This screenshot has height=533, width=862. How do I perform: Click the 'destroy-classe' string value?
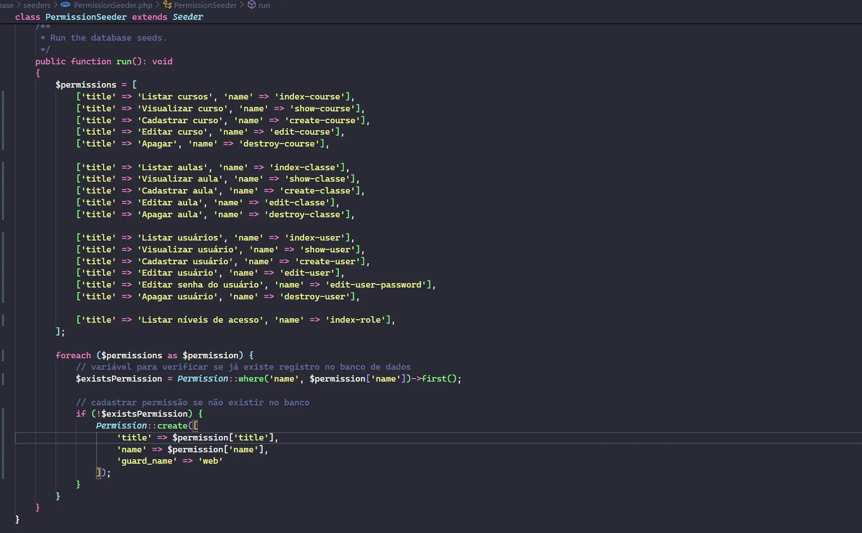(x=304, y=214)
